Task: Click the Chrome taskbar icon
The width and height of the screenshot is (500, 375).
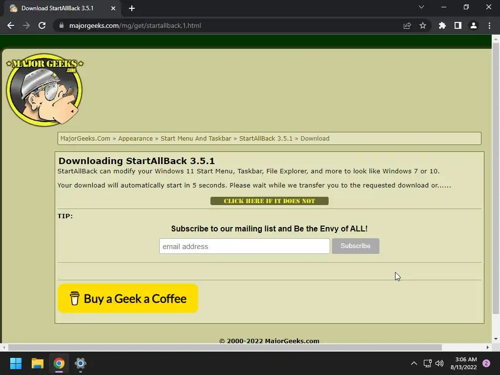Action: [59, 363]
